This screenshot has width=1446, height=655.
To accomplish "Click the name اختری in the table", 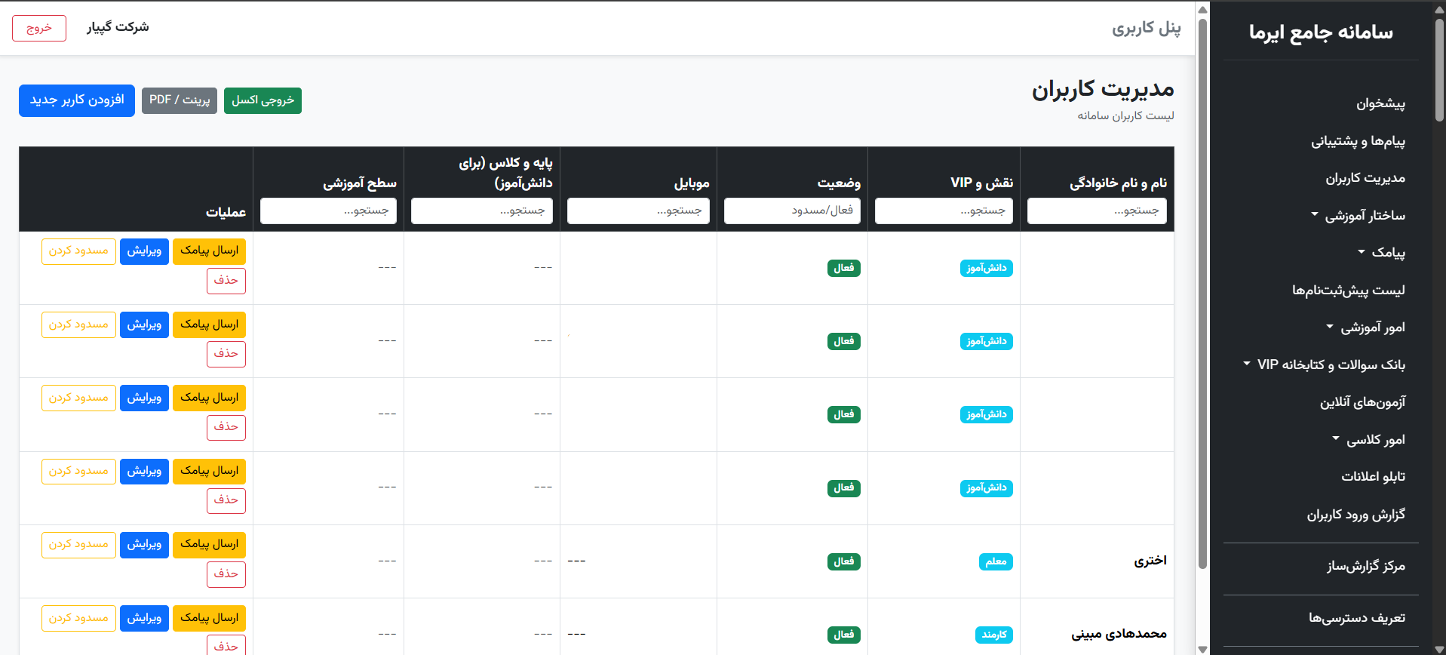I will (1150, 561).
